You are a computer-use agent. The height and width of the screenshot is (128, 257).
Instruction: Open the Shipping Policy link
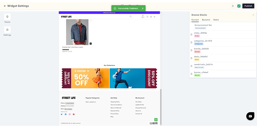(x=115, y=102)
